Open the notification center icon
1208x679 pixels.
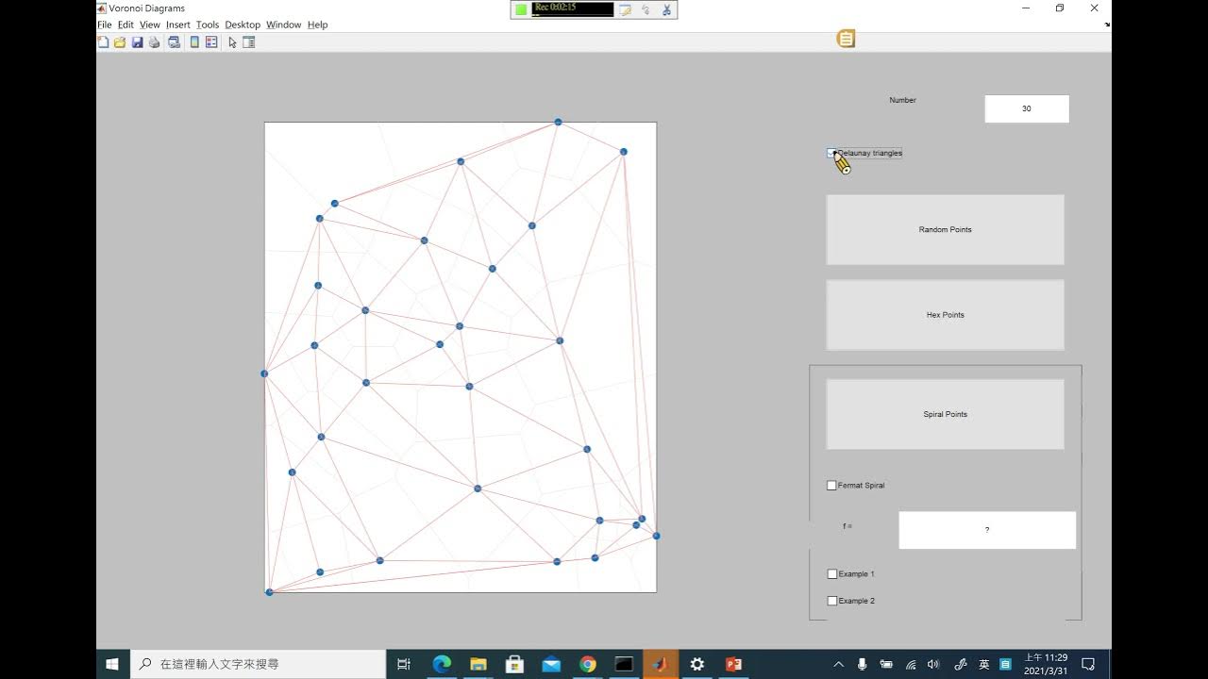coord(1088,664)
